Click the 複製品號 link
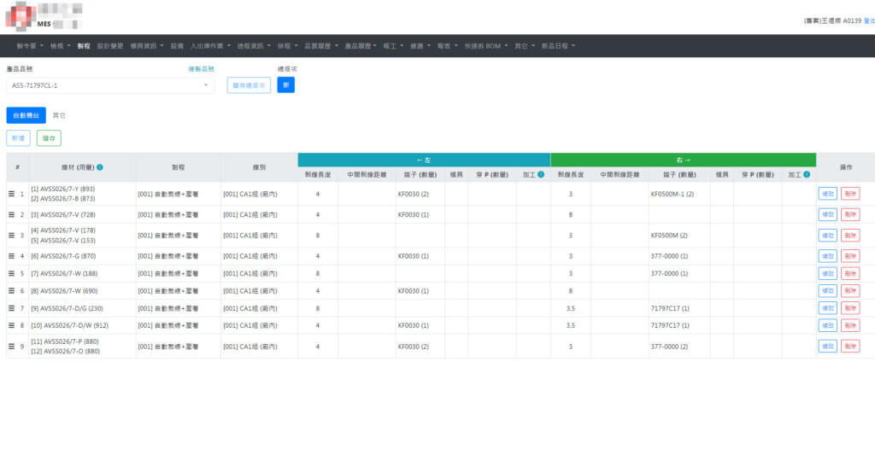This screenshot has height=449, width=875. click(x=201, y=68)
